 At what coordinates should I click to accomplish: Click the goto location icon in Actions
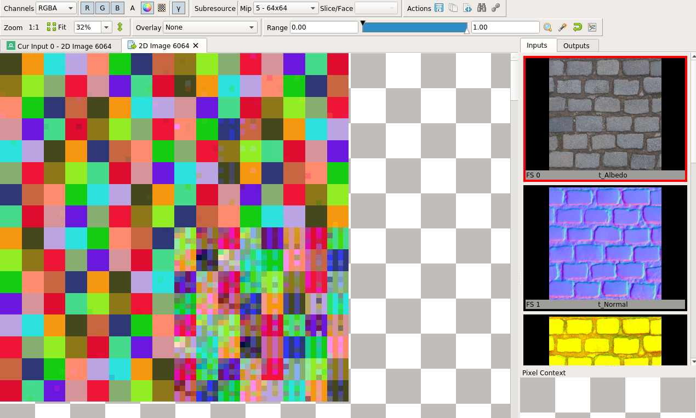point(467,8)
